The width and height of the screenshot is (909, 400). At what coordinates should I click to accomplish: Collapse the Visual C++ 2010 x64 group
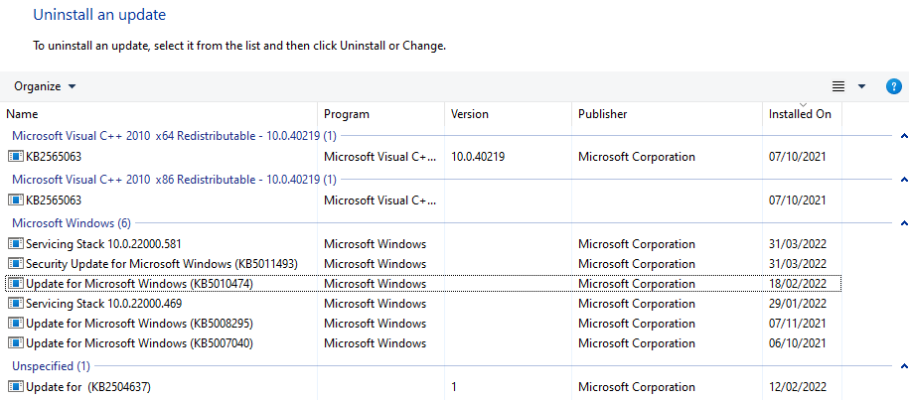904,136
